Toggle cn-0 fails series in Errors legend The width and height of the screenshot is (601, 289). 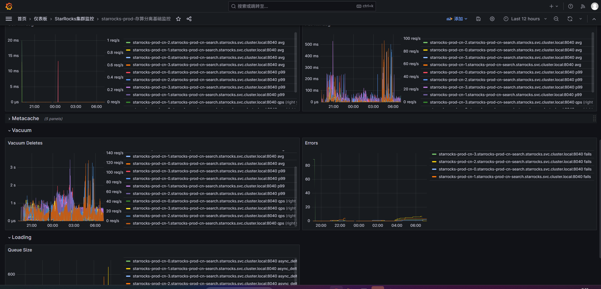coord(515,169)
